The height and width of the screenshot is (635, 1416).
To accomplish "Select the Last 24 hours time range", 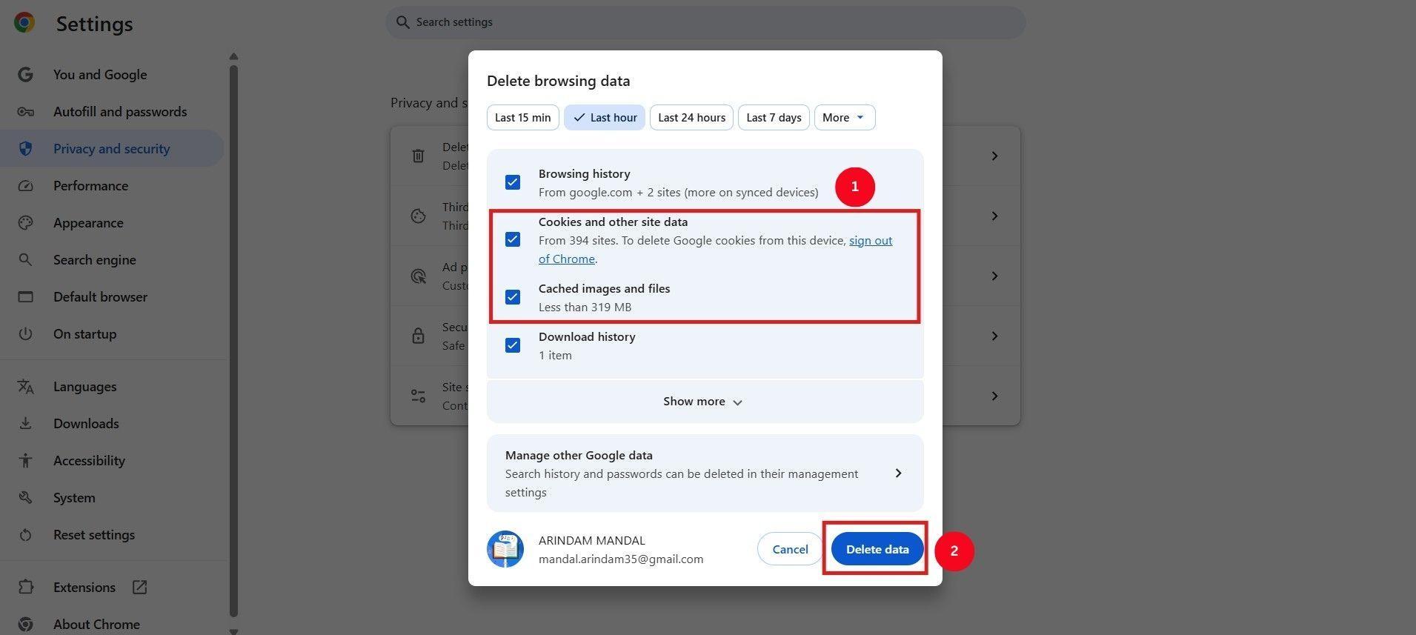I will [692, 117].
